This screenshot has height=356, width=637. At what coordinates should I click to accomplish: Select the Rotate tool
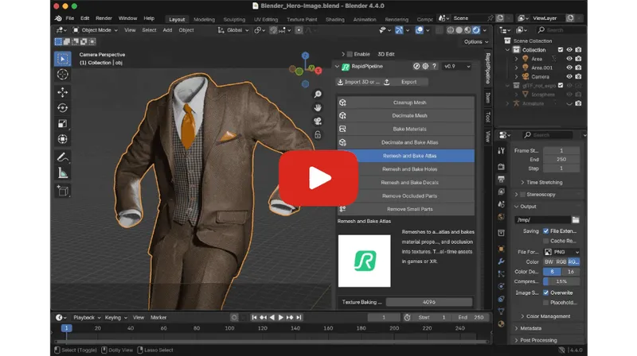click(63, 108)
